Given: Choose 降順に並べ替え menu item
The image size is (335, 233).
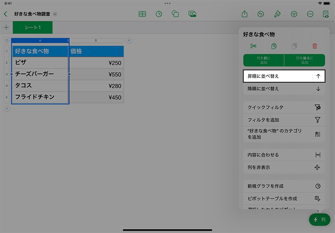Looking at the screenshot, I should click(x=284, y=89).
